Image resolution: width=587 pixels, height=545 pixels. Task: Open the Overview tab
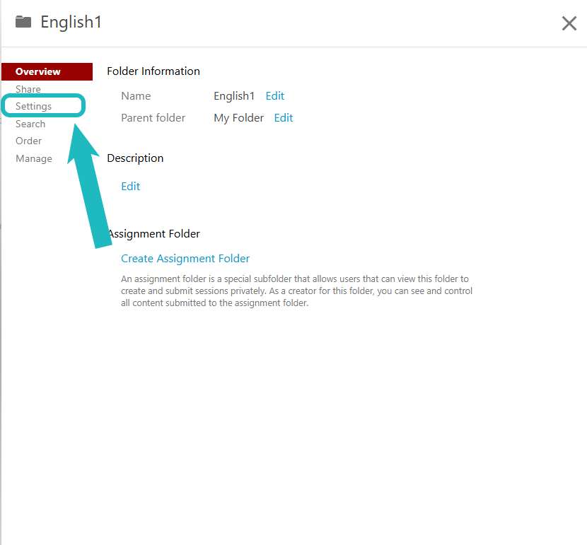[x=38, y=71]
